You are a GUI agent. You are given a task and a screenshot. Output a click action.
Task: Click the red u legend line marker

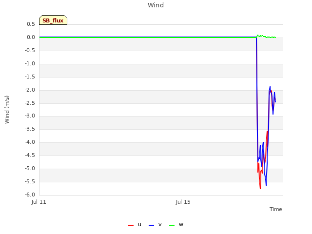tap(131, 225)
